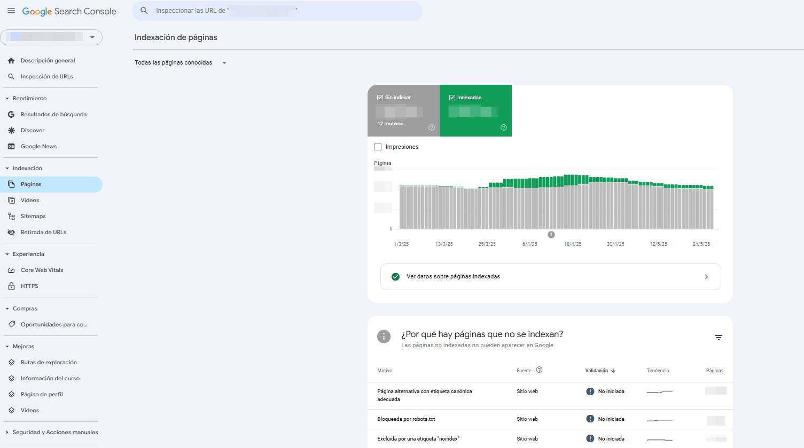The height and width of the screenshot is (448, 804).
Task: Click chevron arrow in Ver datos sobre páginas indexadas
Action: 706,277
